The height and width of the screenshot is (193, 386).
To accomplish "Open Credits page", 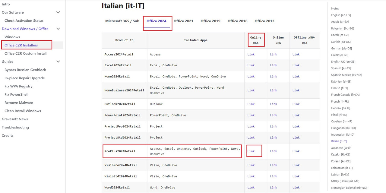I will (x=8, y=135).
